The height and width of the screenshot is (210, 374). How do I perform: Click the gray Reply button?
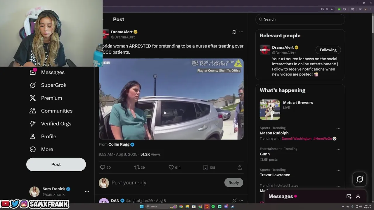(x=233, y=183)
